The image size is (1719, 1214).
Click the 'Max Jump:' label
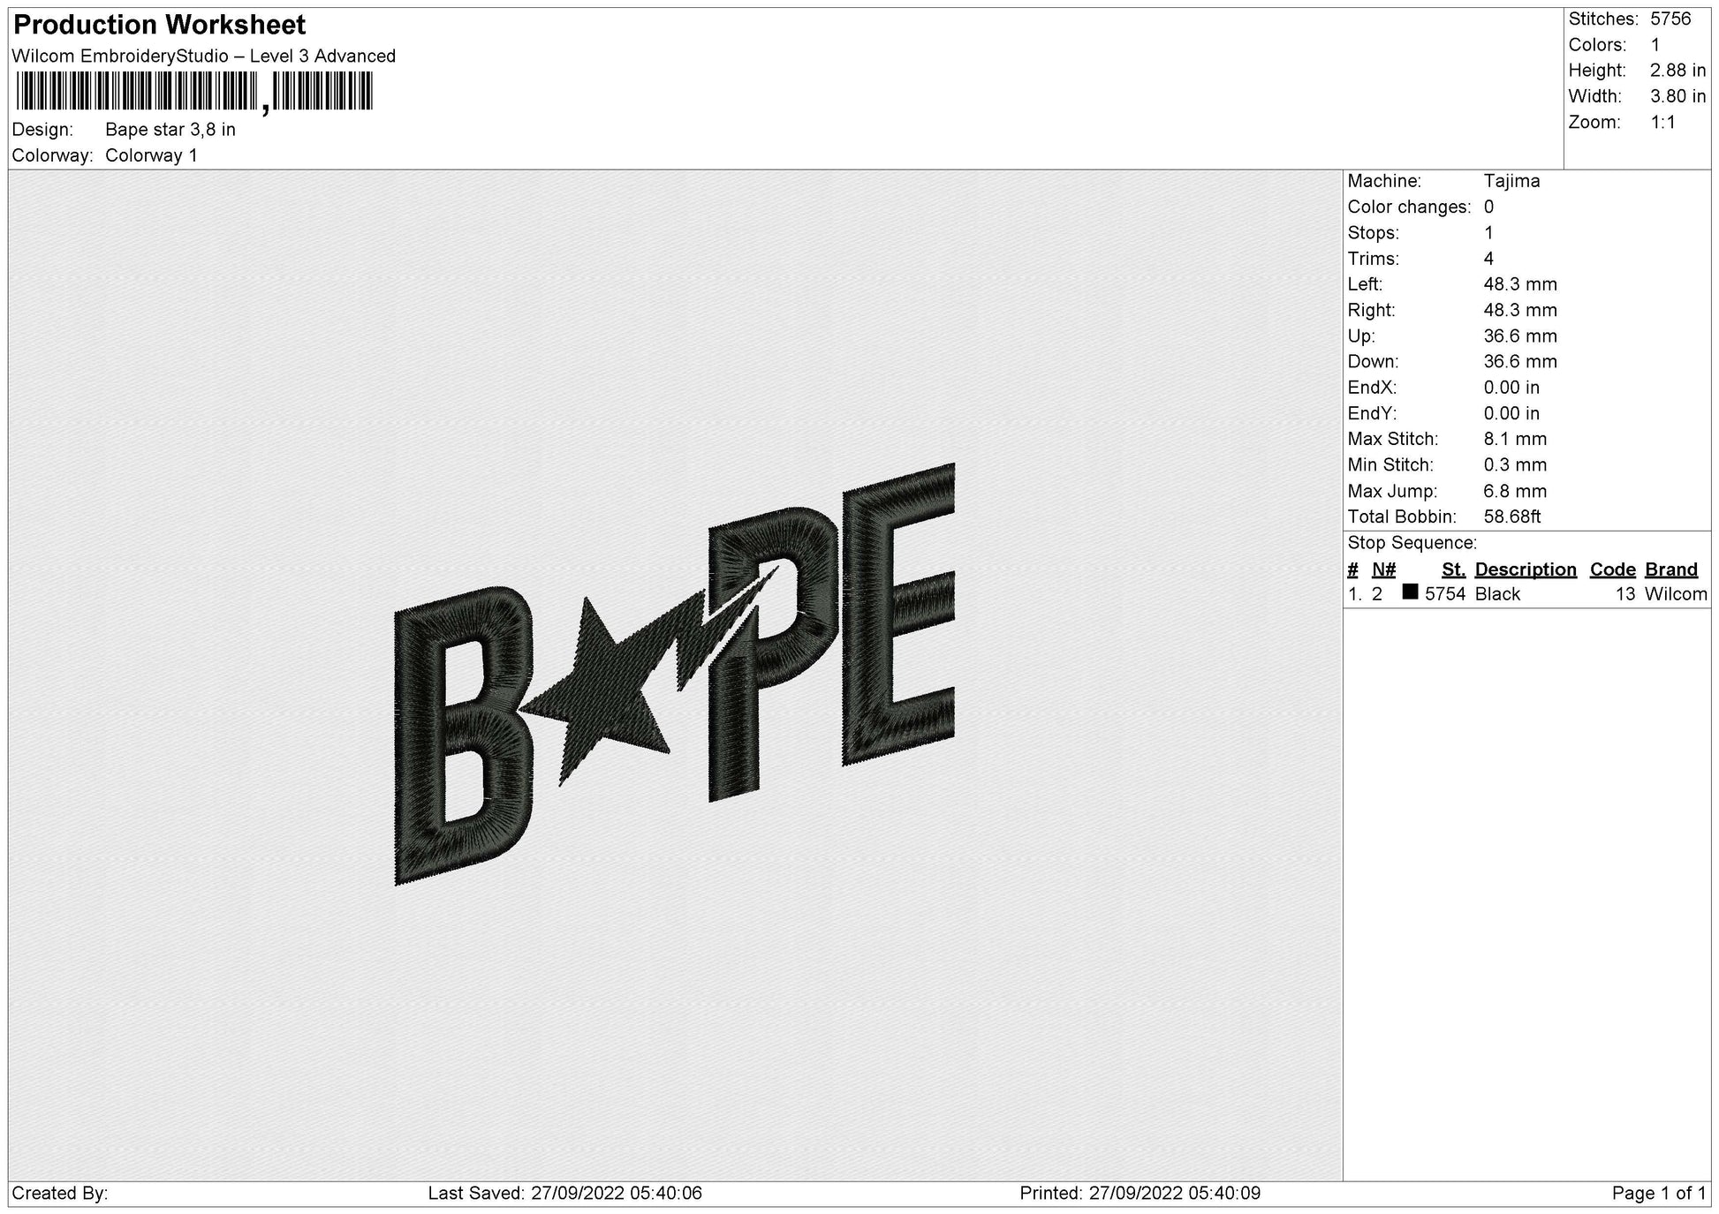[1392, 491]
